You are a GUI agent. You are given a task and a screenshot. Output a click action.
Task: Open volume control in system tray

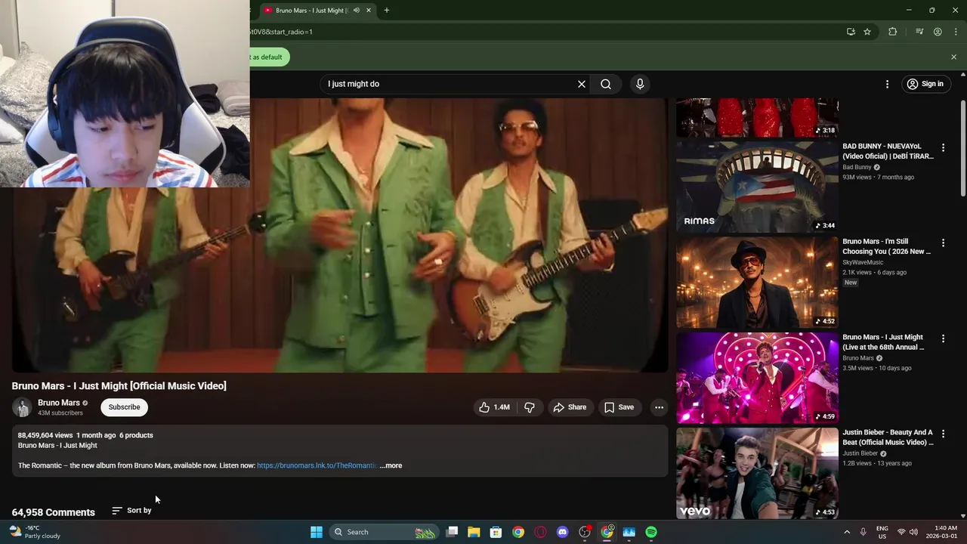pos(913,532)
